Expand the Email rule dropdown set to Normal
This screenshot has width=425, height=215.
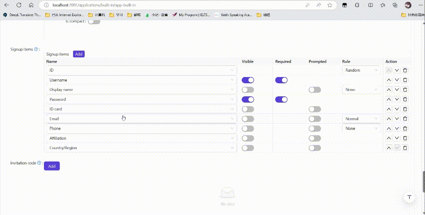[361, 119]
